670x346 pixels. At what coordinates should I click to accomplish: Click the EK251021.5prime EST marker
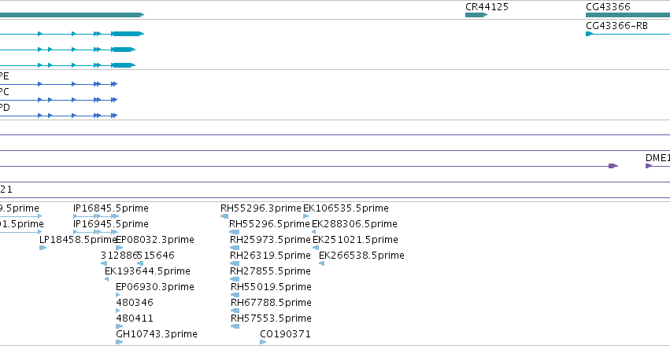pos(316,248)
